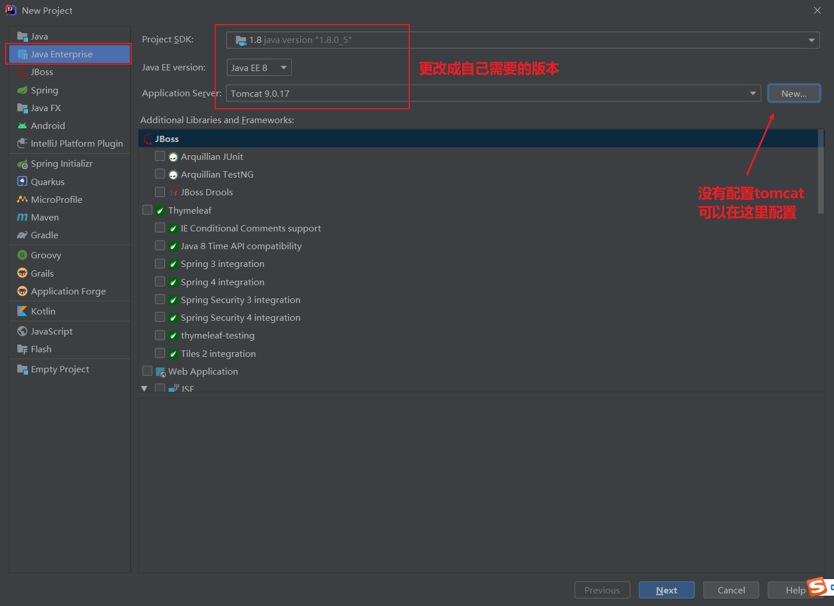Click the Maven 'm' icon
The height and width of the screenshot is (606, 834).
22,217
